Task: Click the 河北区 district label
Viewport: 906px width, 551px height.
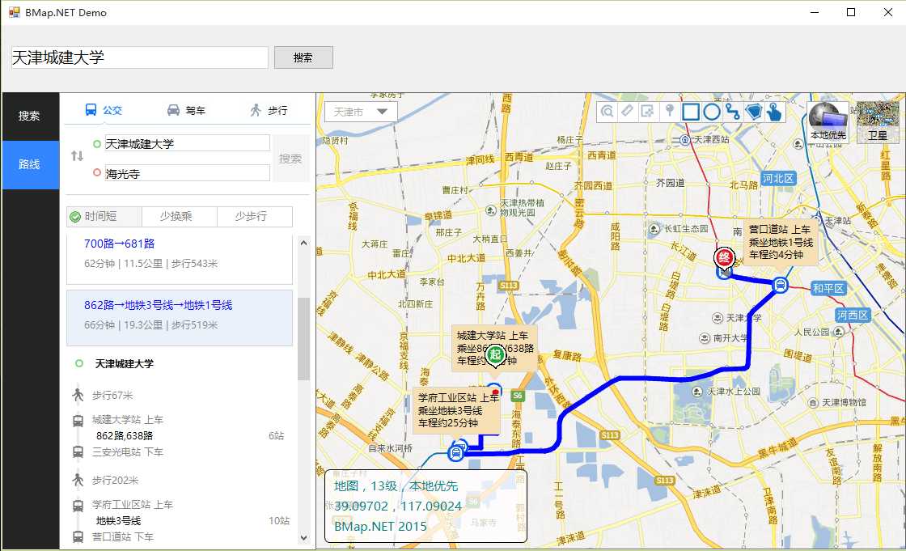Action: click(778, 179)
